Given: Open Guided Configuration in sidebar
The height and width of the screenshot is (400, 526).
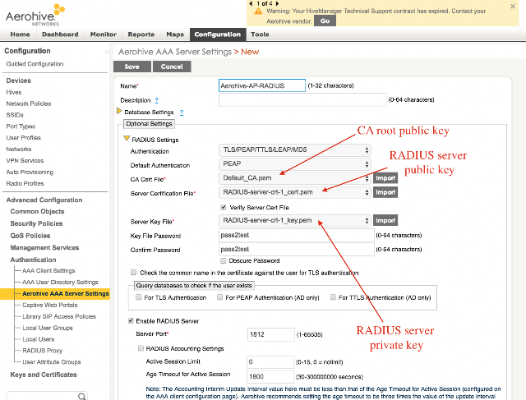Looking at the screenshot, I should pyautogui.click(x=35, y=64).
